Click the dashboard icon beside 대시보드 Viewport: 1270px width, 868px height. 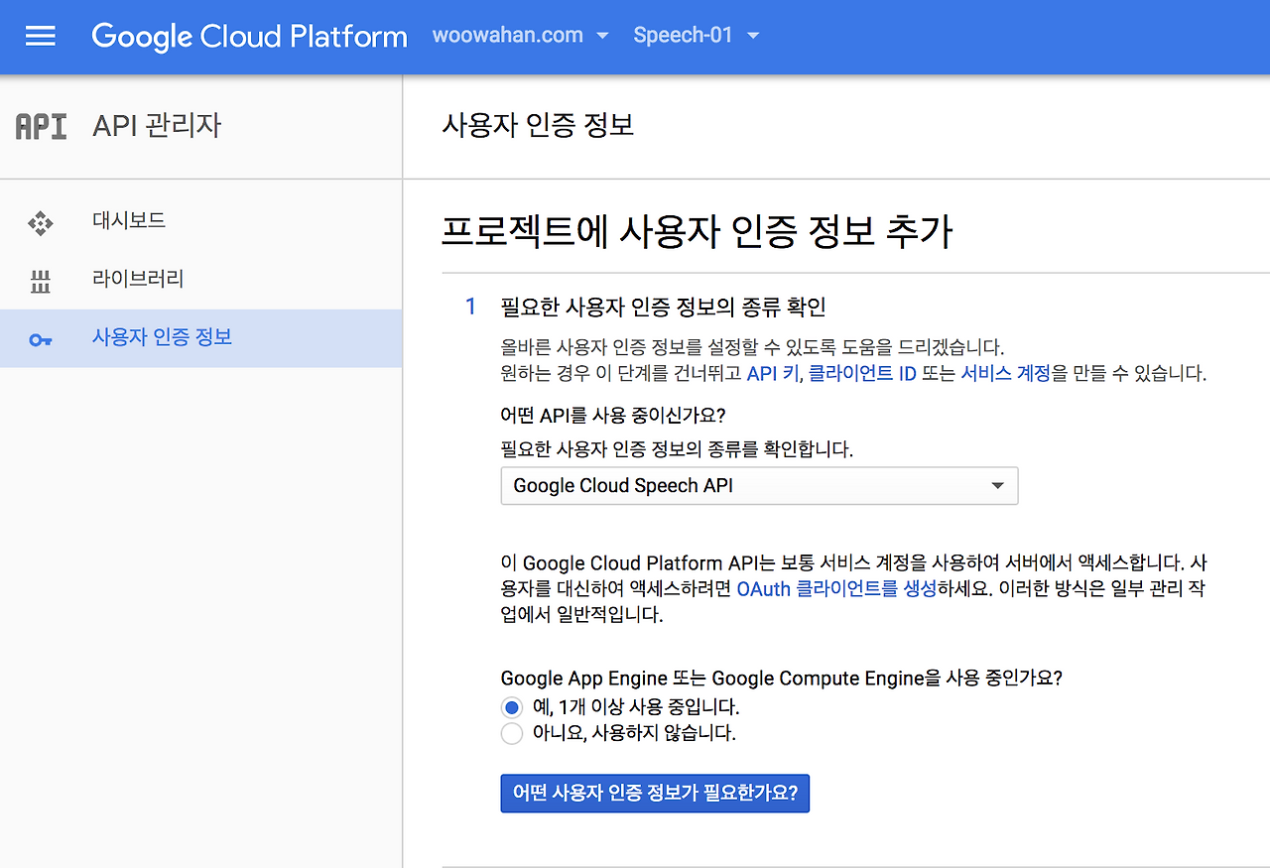tap(40, 222)
